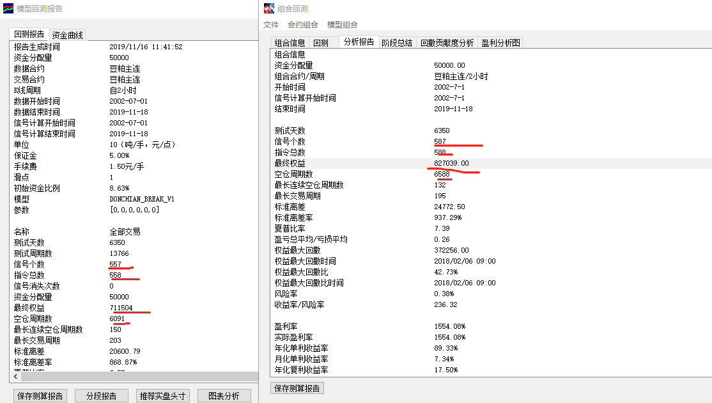712x403 pixels.
Task: Click the left arrow of horizontal scrollbar
Action: coord(15,376)
